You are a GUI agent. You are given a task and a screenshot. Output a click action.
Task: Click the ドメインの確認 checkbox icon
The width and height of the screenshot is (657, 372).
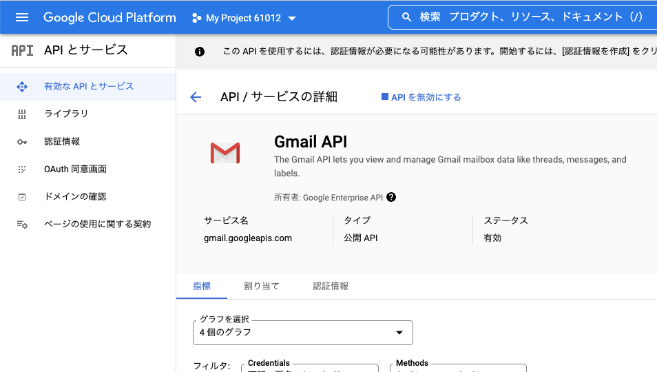pyautogui.click(x=22, y=196)
